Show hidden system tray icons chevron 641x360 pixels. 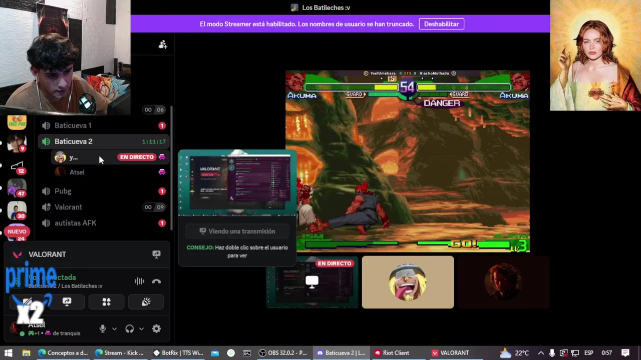click(x=541, y=353)
